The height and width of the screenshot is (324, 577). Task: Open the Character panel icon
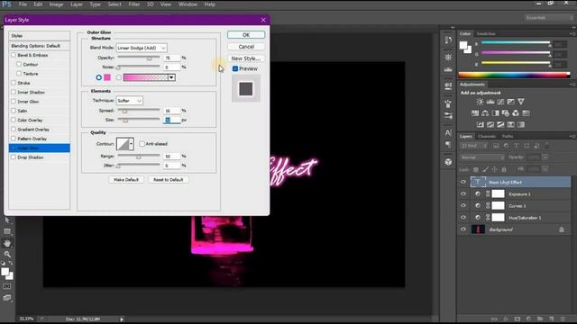[448, 132]
